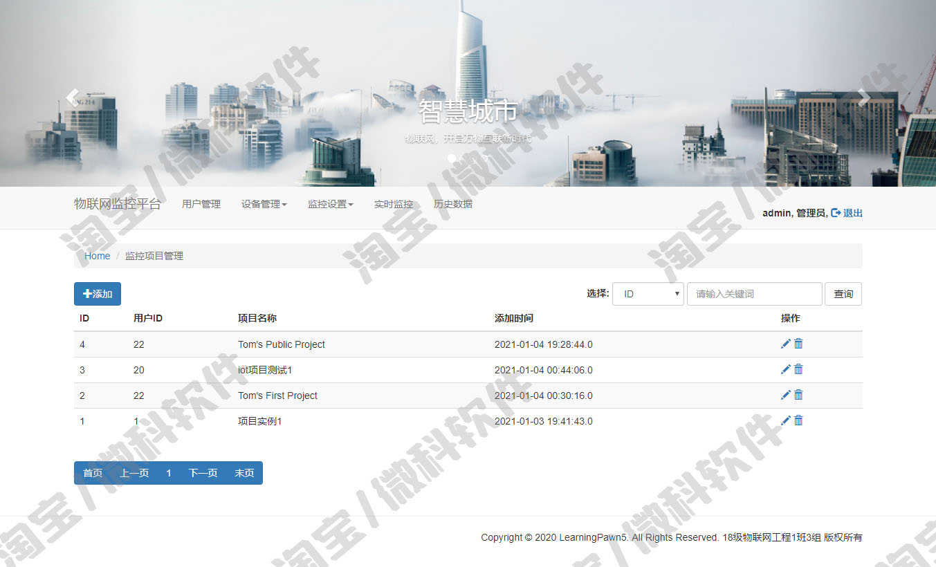Click the 添加时间 column header

(514, 318)
